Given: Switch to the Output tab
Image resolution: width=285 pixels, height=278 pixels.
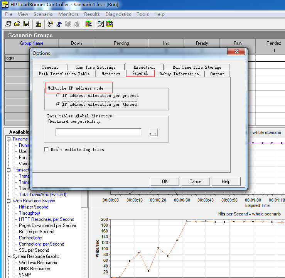Looking at the screenshot, I should [217, 74].
